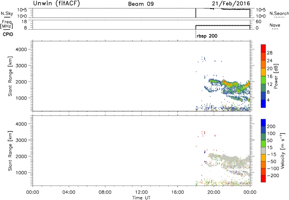This screenshot has width=289, height=200.
Task: Click the 'N.Search' legend label
Action: click(x=279, y=13)
